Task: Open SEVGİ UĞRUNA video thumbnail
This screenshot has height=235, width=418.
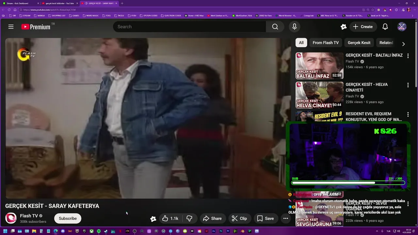Action: point(319,214)
